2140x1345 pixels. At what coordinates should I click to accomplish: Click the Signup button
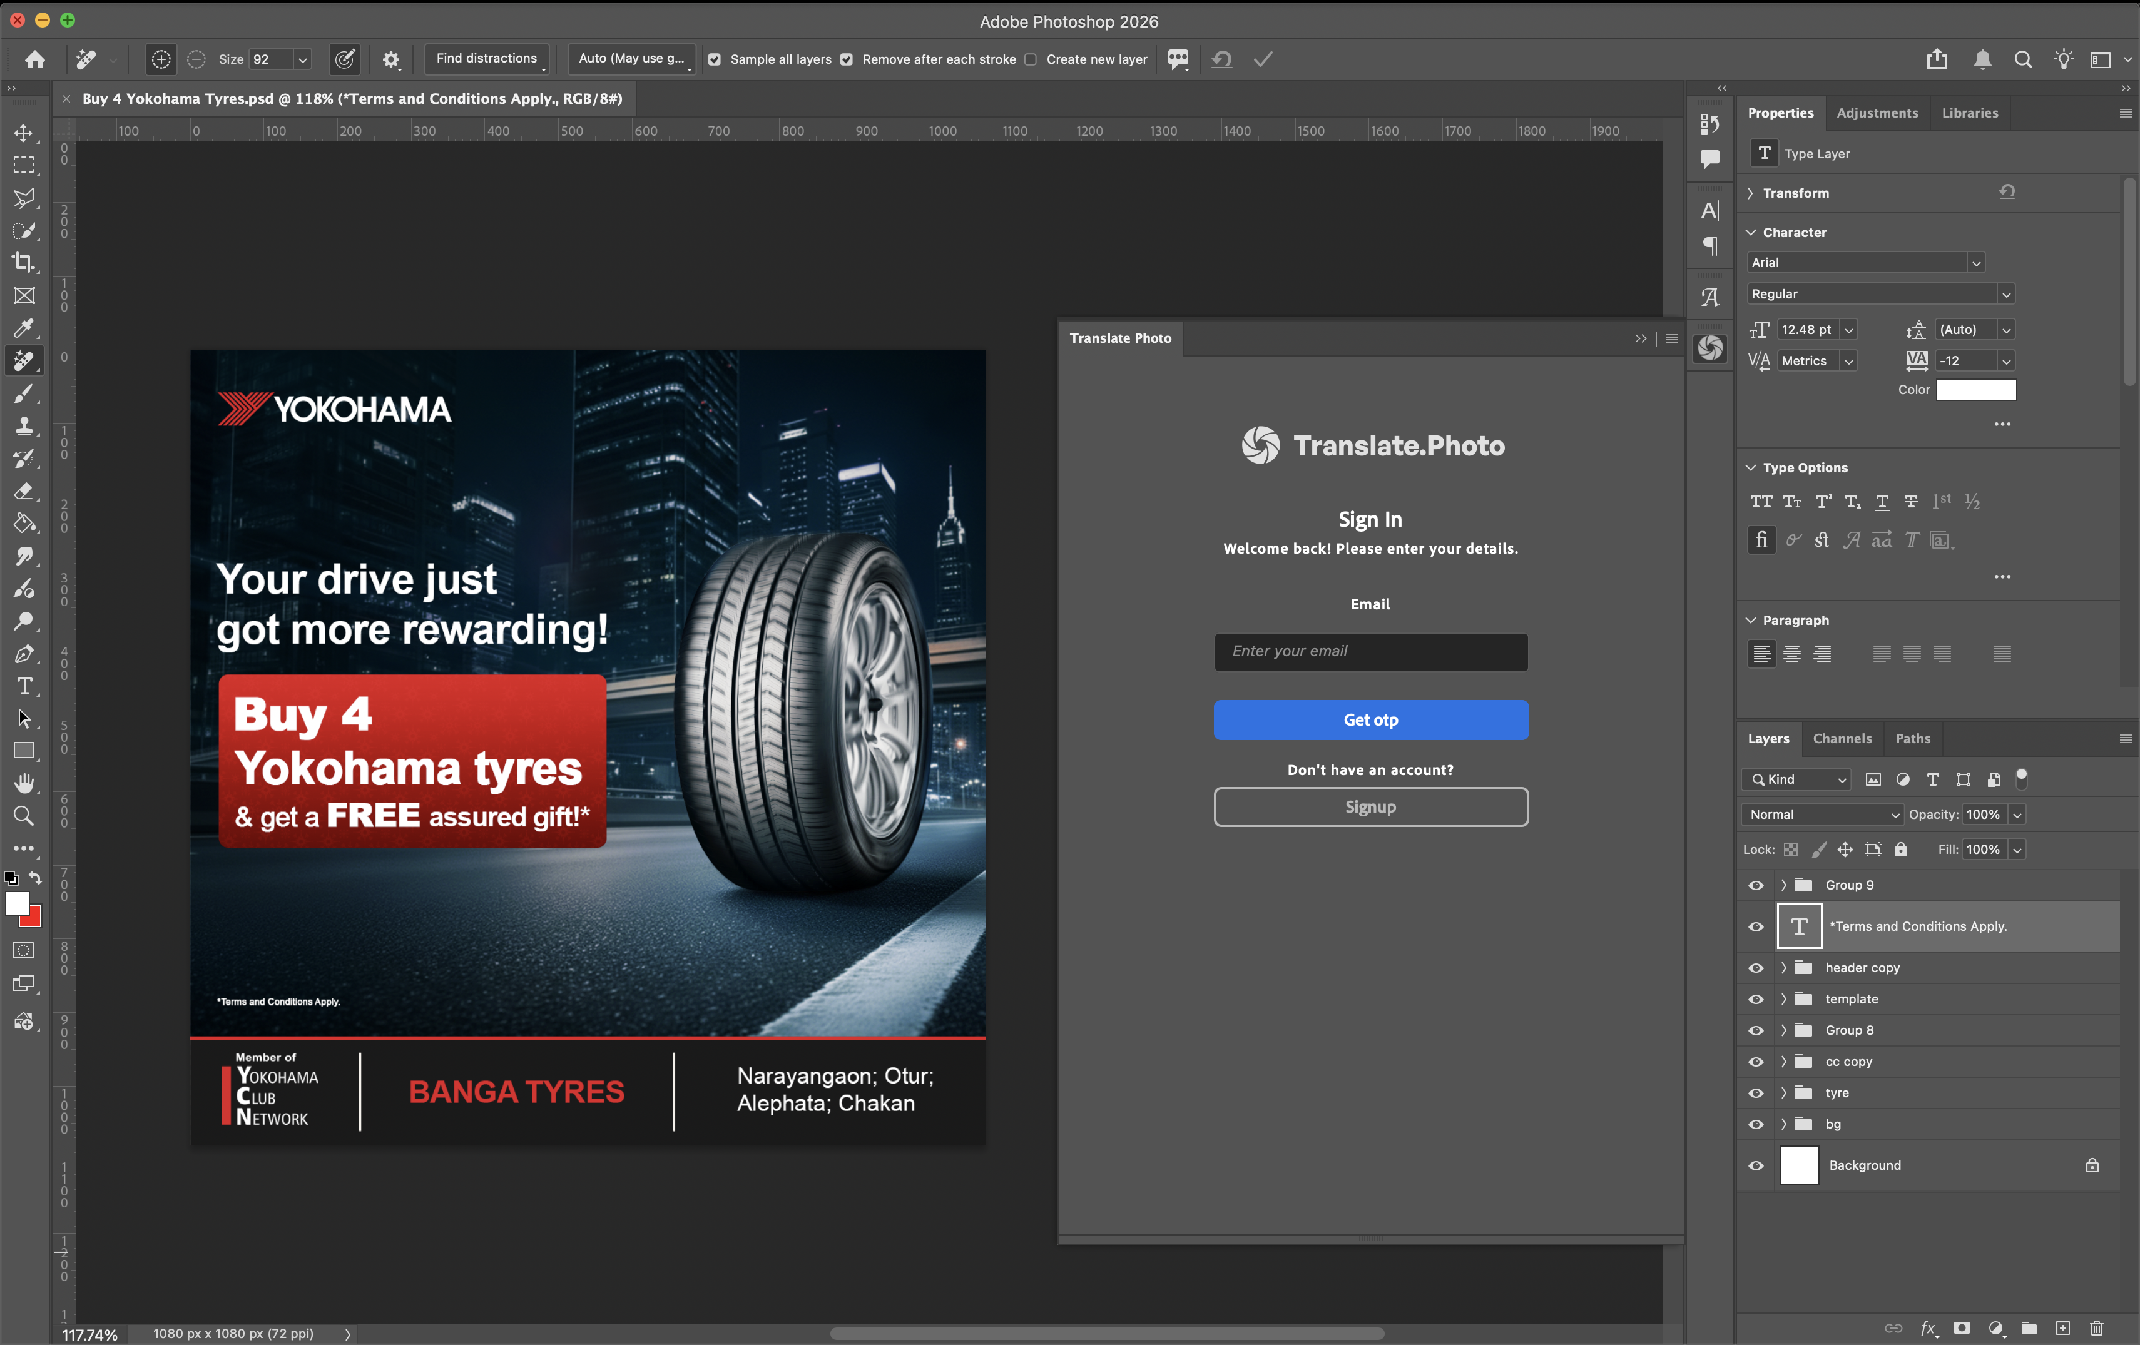[x=1370, y=806]
